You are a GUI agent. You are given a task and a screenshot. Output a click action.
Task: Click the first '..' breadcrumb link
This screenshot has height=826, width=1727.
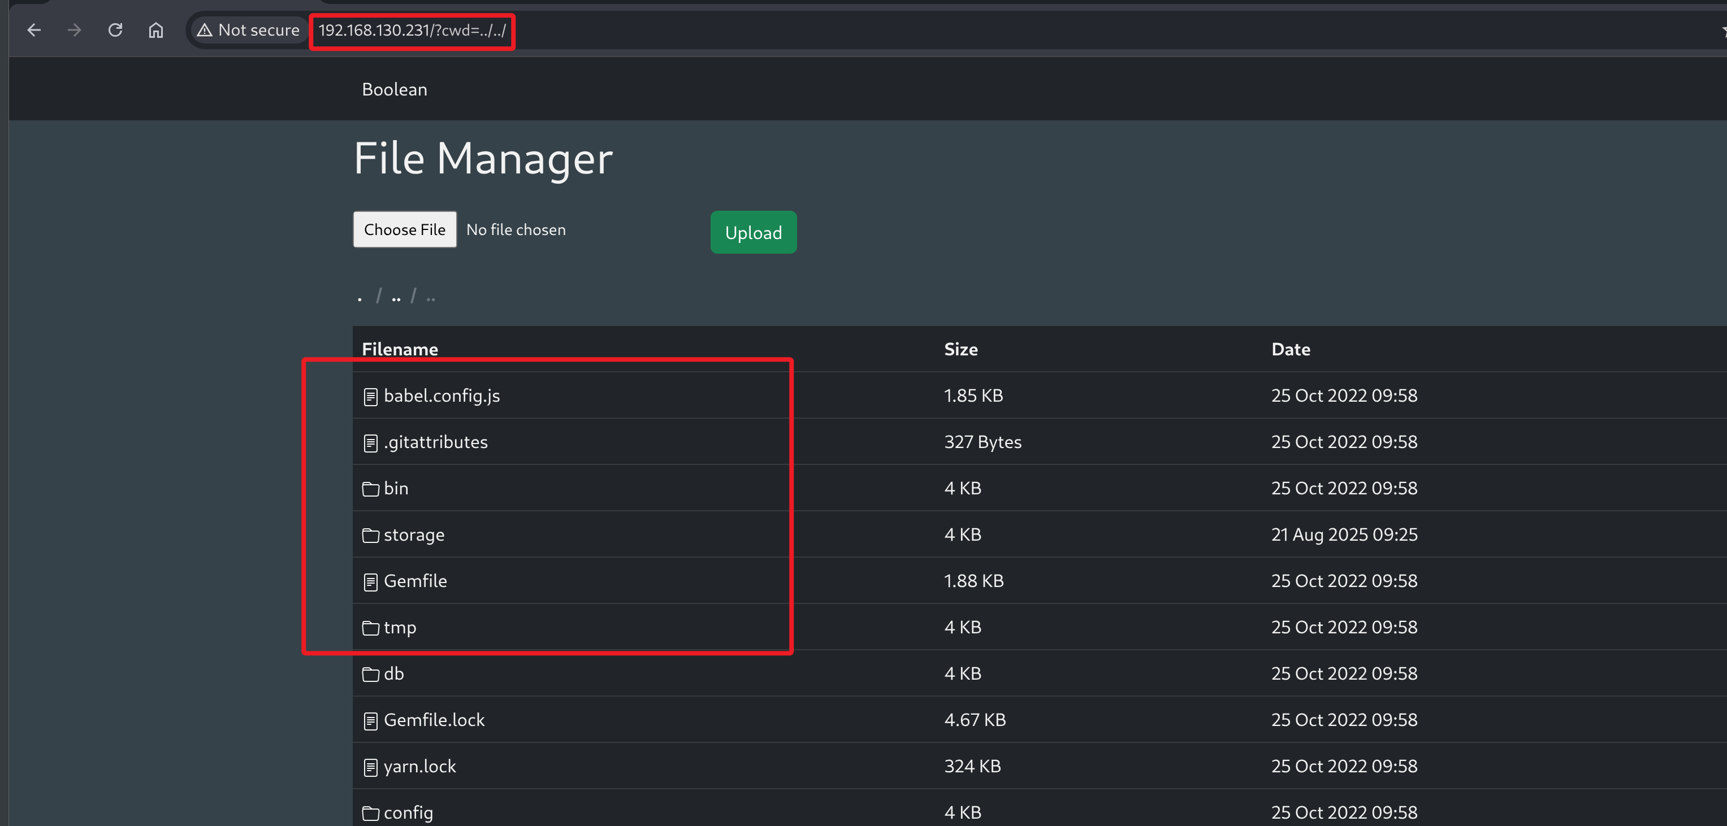pyautogui.click(x=396, y=296)
